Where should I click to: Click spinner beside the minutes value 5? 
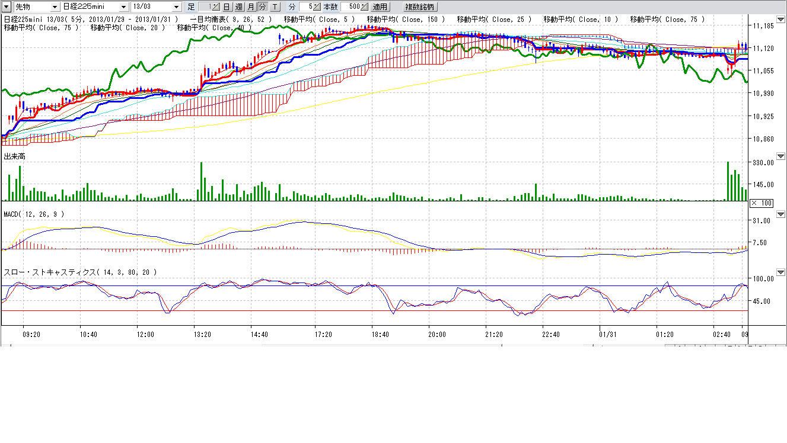(x=317, y=7)
